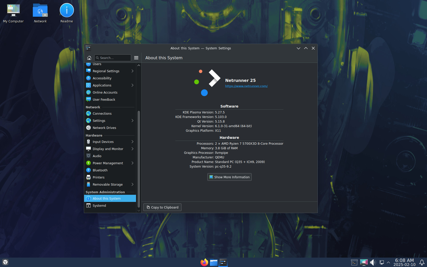Expand Applications submenu arrow
Screen dimensions: 427x267
(x=132, y=85)
